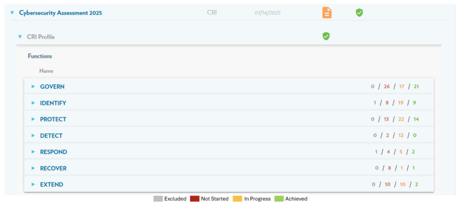Click the green Achieved legend swatch
The image size is (460, 206).
279,199
